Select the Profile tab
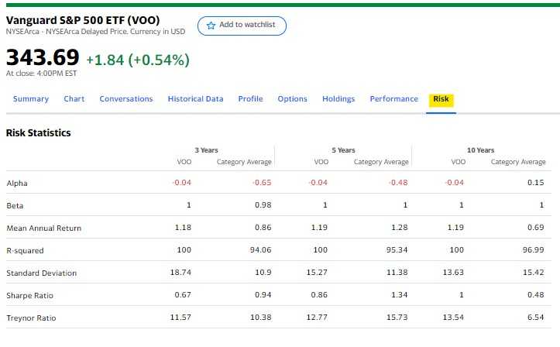 251,99
